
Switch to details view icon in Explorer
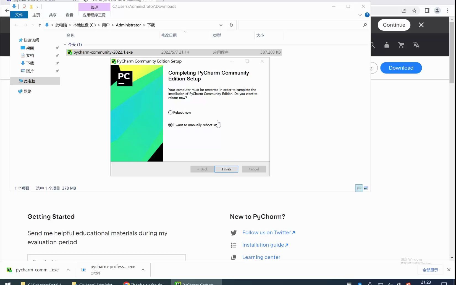point(359,188)
